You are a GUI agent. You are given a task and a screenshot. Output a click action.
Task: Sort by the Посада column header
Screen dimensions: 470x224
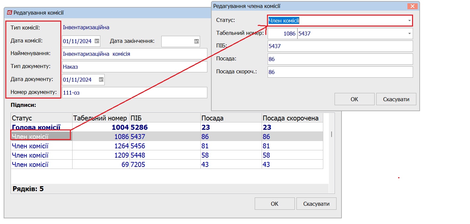(231, 118)
